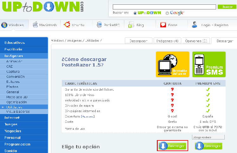The width and height of the screenshot is (237, 153).
Task: Open the Negocios category
Action: pyautogui.click(x=24, y=131)
